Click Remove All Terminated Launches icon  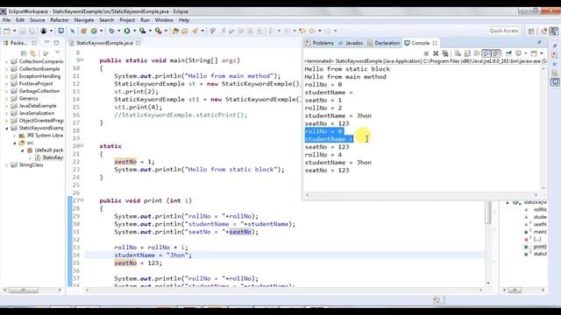point(445,53)
